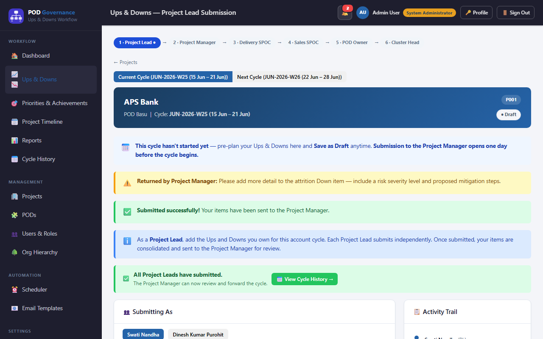Click the AU user avatar
Screen dimensions: 543x339
[x=363, y=13]
